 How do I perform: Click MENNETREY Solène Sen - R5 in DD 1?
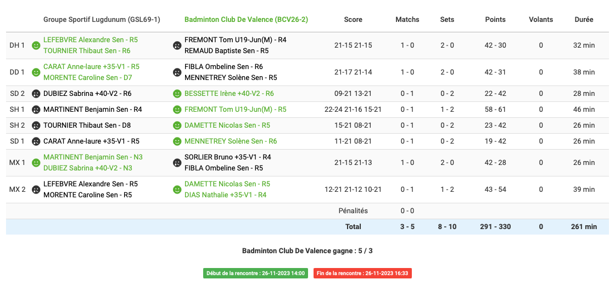(231, 77)
